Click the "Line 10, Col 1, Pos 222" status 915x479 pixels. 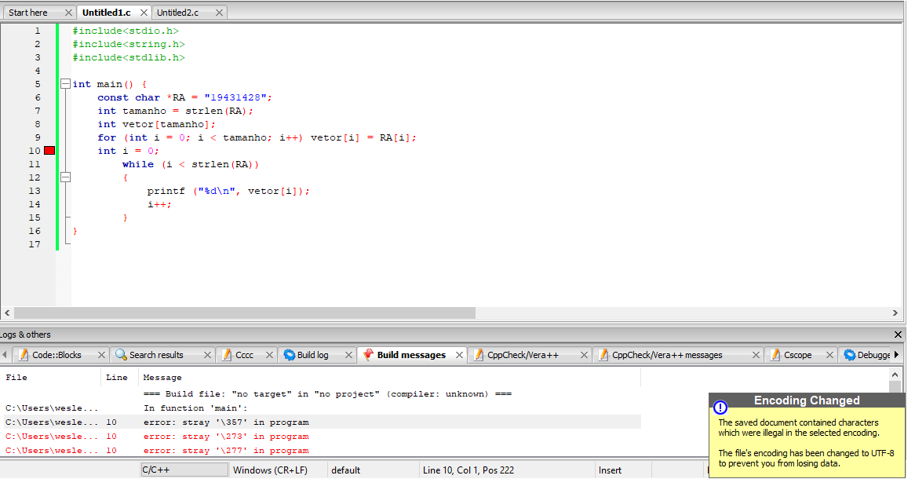[x=468, y=470]
